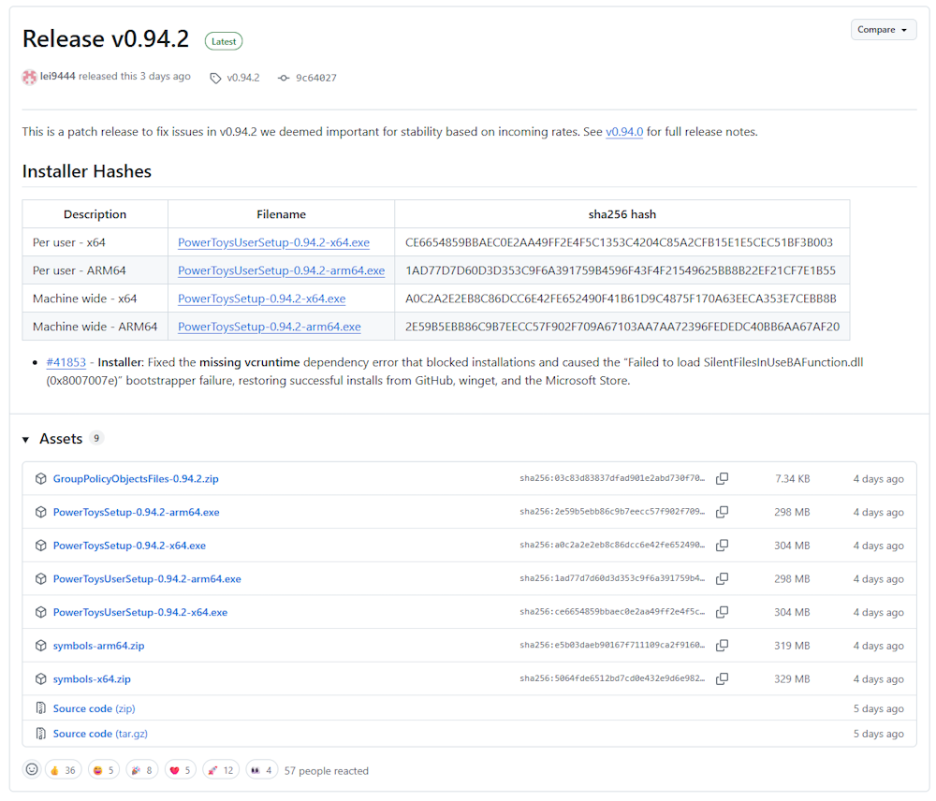The image size is (936, 801).
Task: Click the '57 people reacted' text
Action: 327,770
